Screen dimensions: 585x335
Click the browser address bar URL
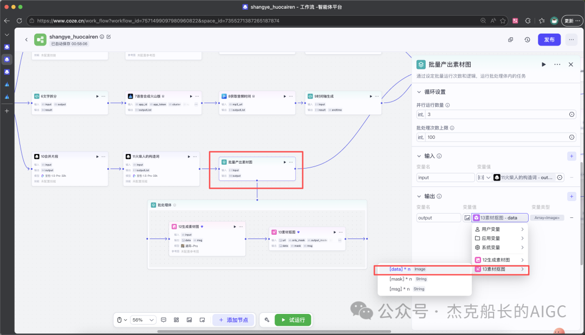(x=158, y=21)
